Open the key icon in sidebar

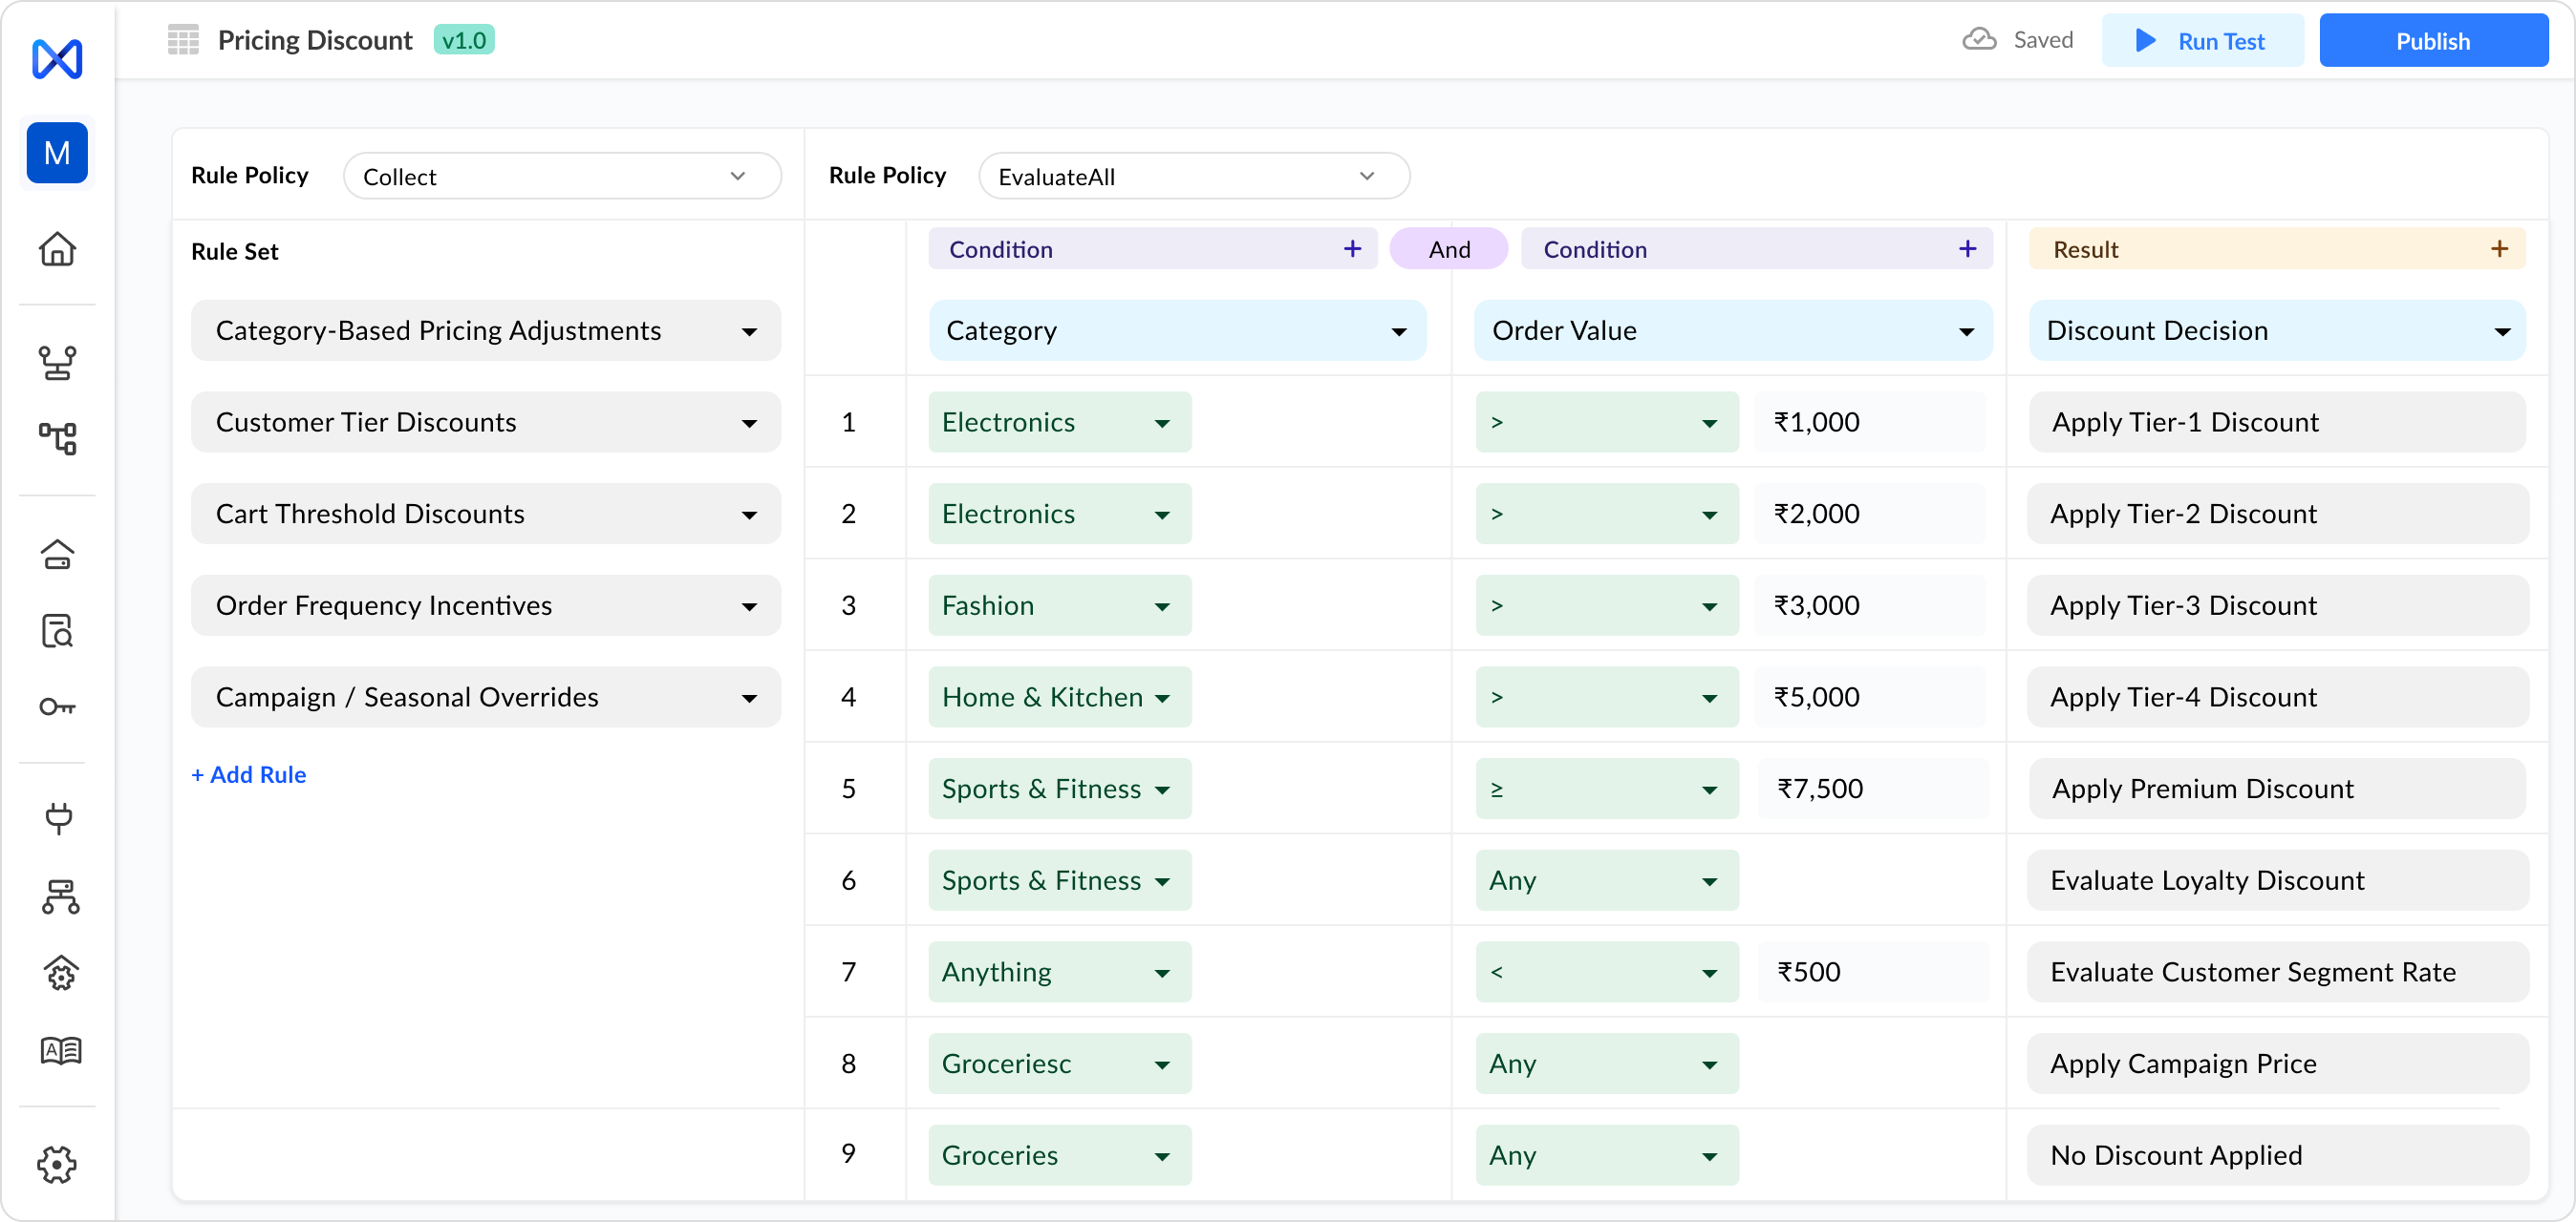pyautogui.click(x=57, y=707)
